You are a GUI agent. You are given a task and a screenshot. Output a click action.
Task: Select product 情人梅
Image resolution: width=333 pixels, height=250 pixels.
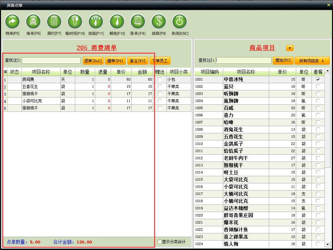tap(259, 244)
